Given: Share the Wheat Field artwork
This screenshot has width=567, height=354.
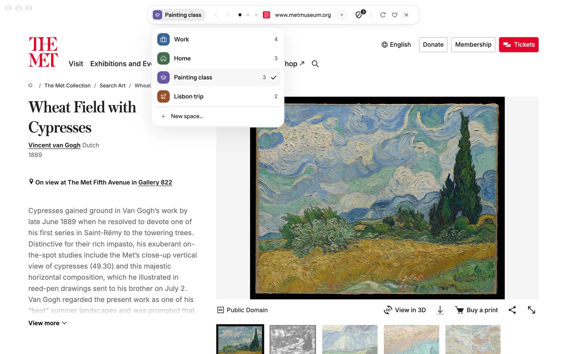Looking at the screenshot, I should (x=512, y=310).
